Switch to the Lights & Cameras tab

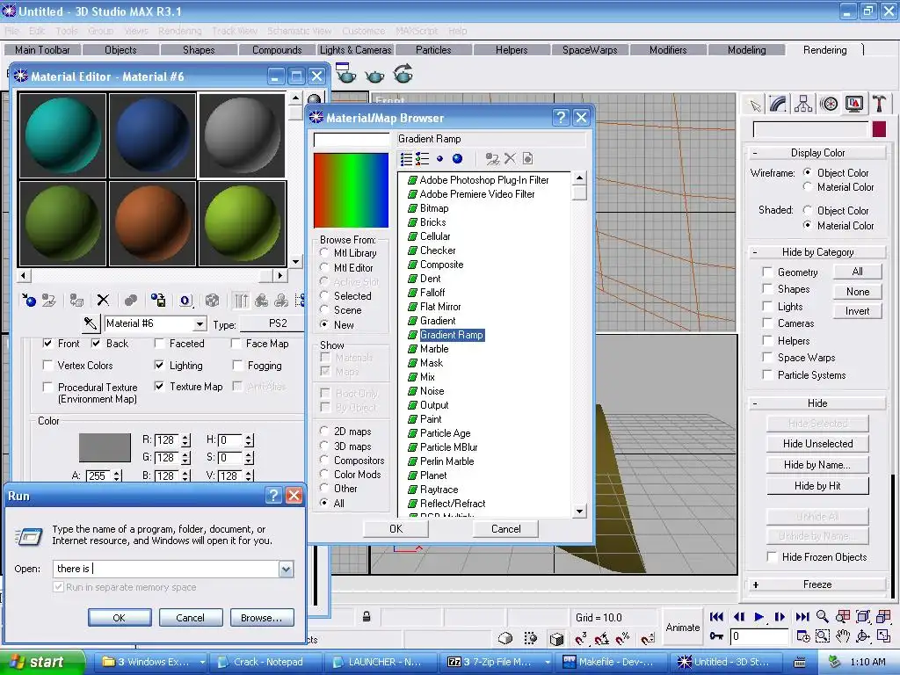[x=355, y=50]
